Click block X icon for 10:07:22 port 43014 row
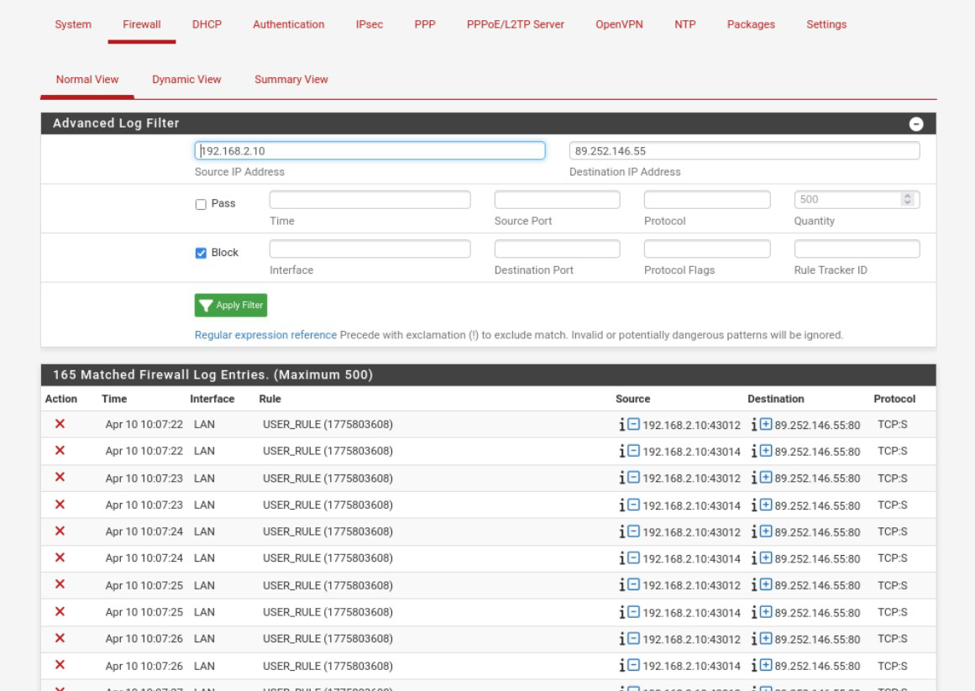The width and height of the screenshot is (975, 691). [60, 451]
